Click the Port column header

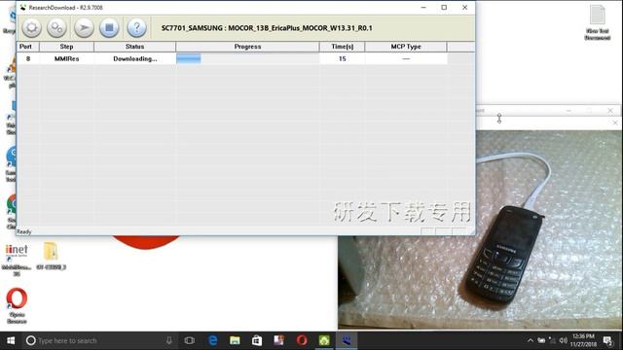(x=27, y=47)
